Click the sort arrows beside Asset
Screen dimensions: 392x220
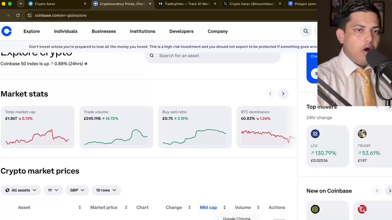coord(80,207)
